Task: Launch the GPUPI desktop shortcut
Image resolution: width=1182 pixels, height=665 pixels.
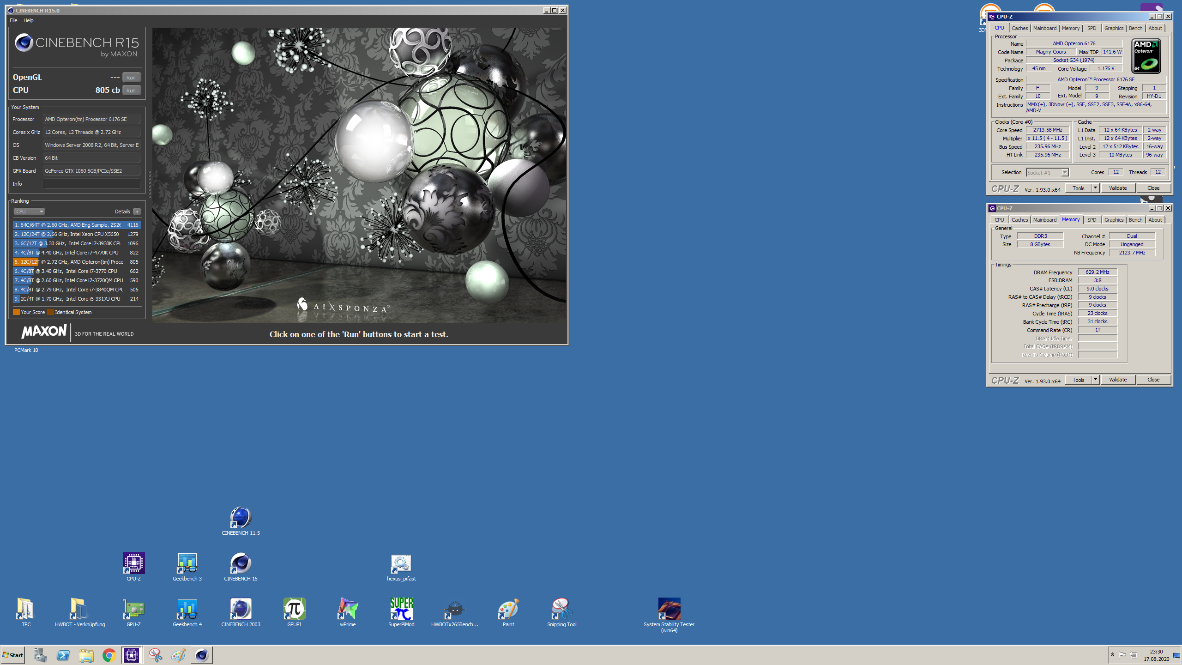Action: click(294, 612)
